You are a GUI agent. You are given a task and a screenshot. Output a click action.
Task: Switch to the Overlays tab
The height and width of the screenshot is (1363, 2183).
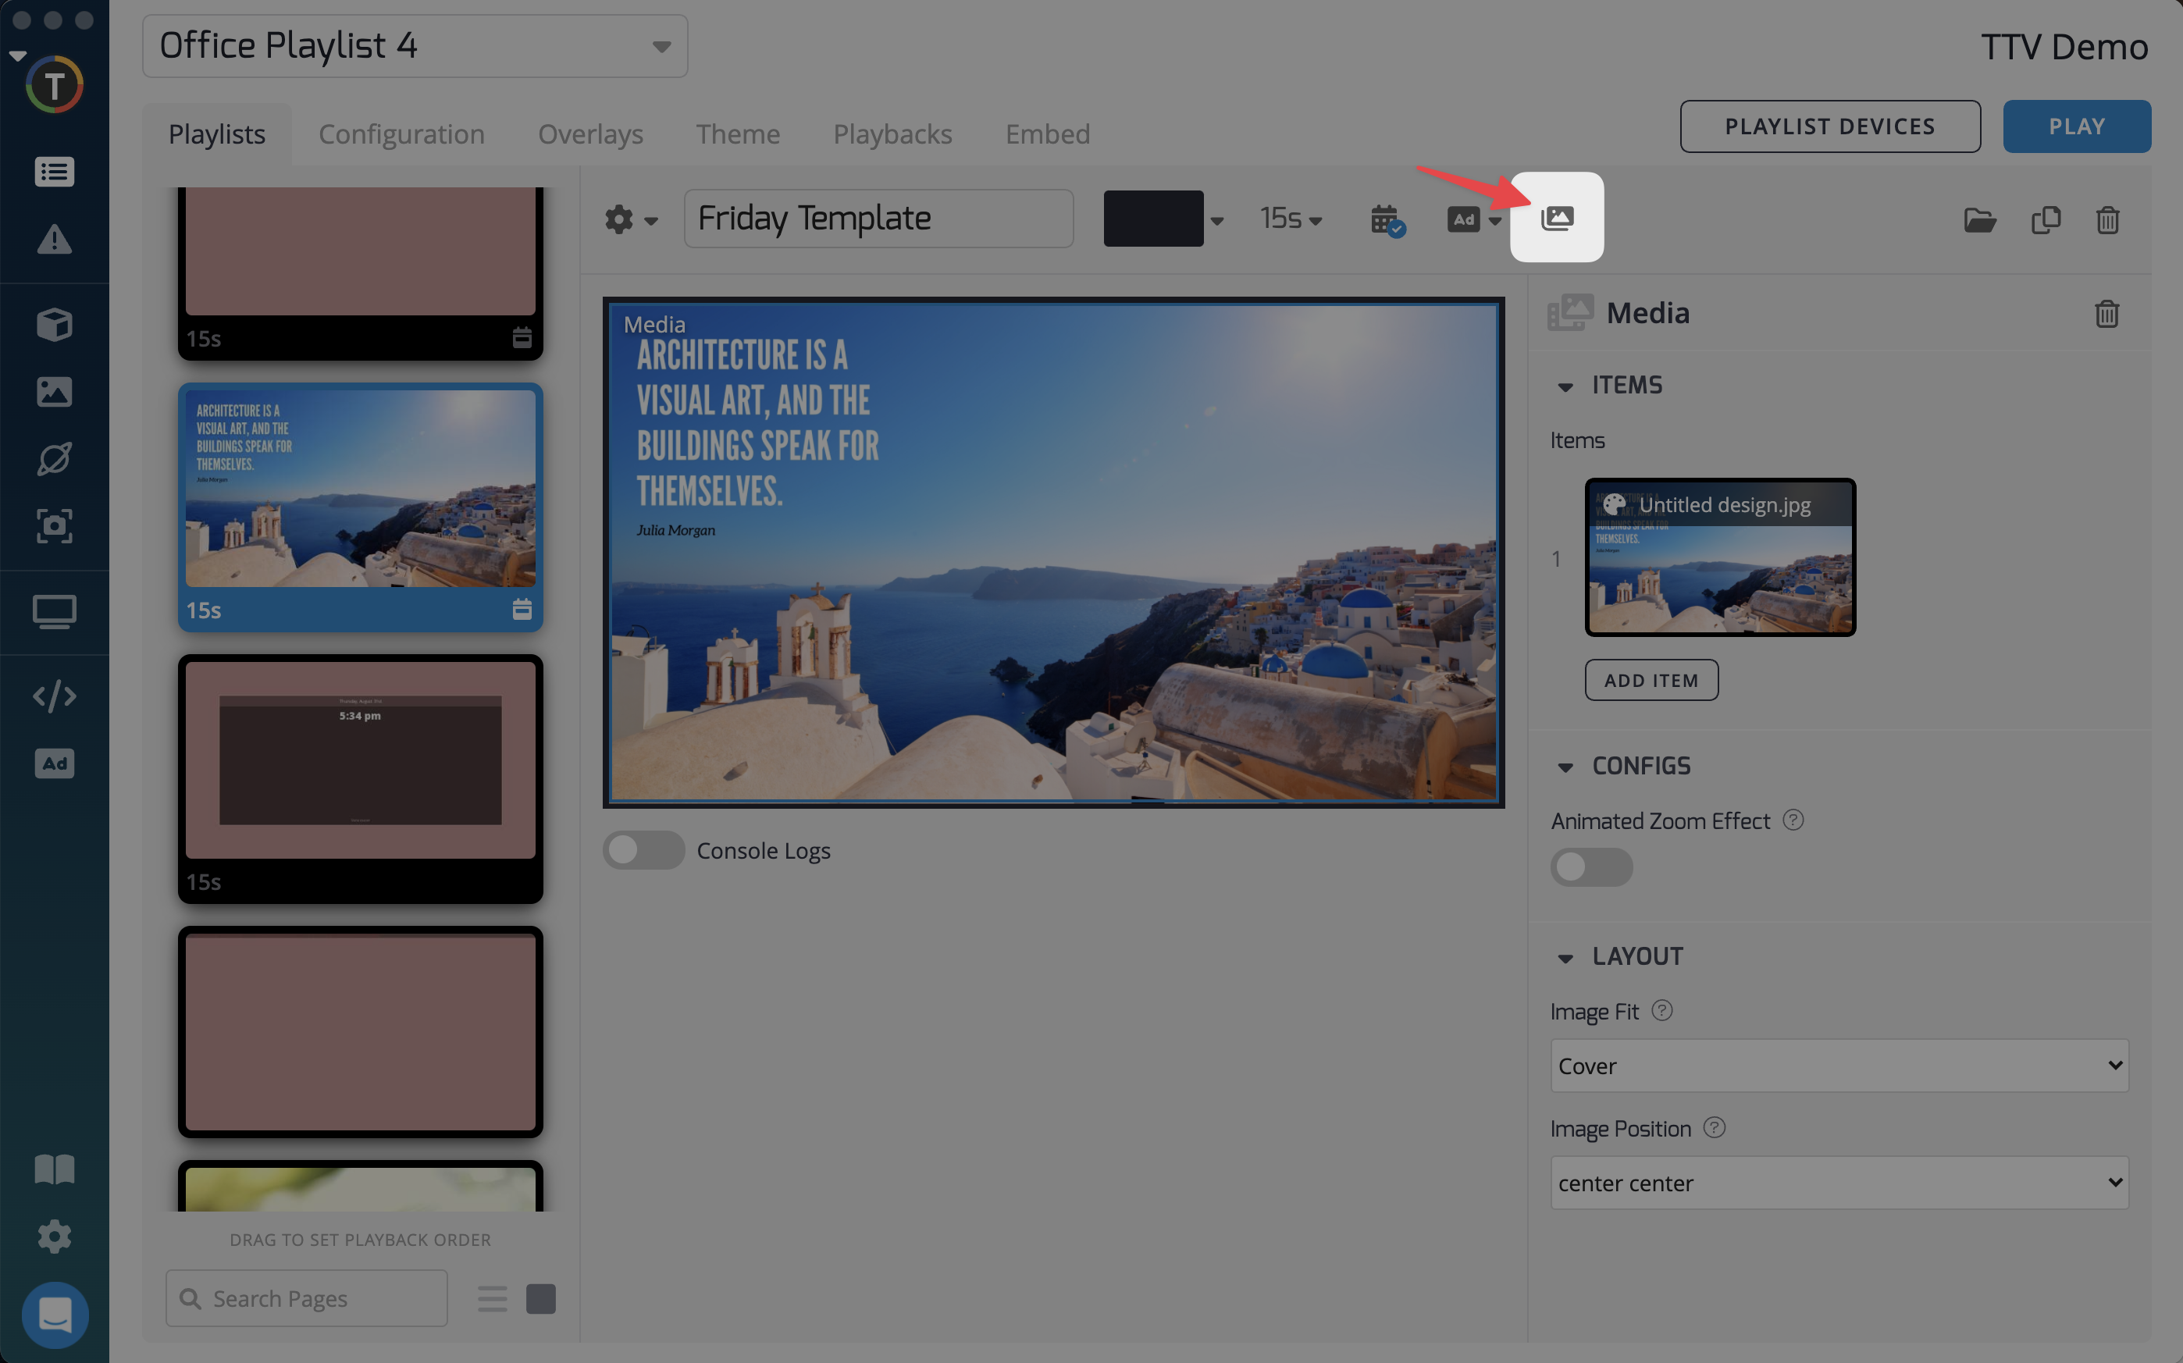(x=590, y=134)
